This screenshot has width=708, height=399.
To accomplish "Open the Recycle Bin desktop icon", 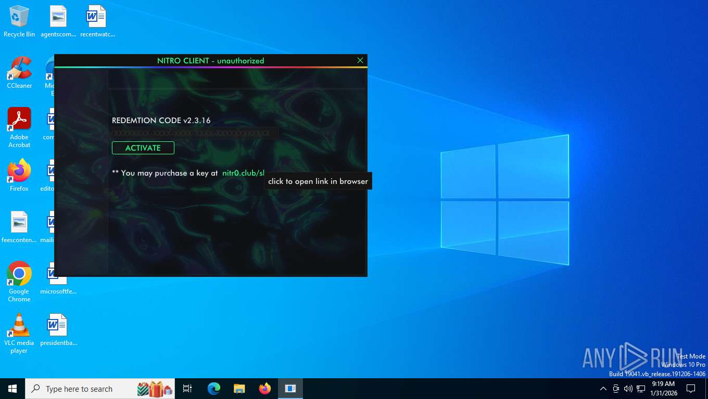I will coord(19,21).
